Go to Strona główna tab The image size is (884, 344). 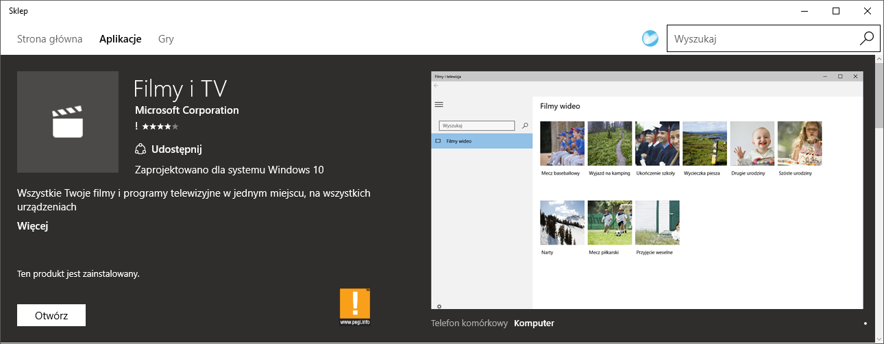tap(49, 39)
